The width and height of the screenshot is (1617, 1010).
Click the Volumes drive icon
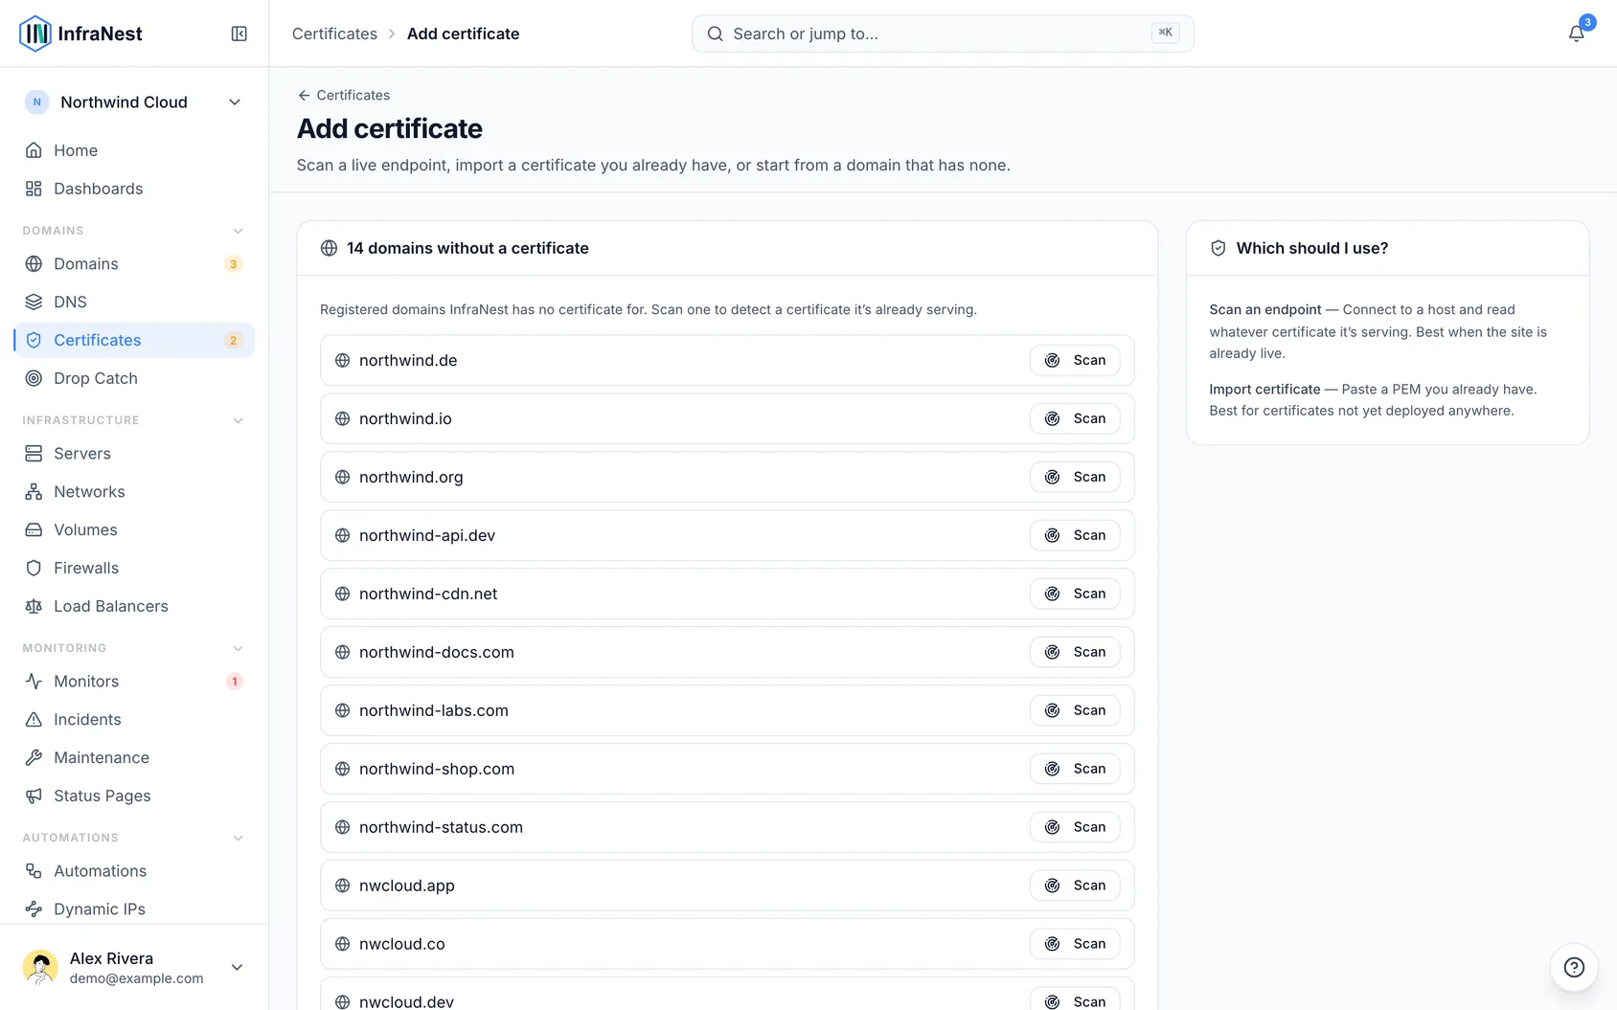click(x=34, y=530)
